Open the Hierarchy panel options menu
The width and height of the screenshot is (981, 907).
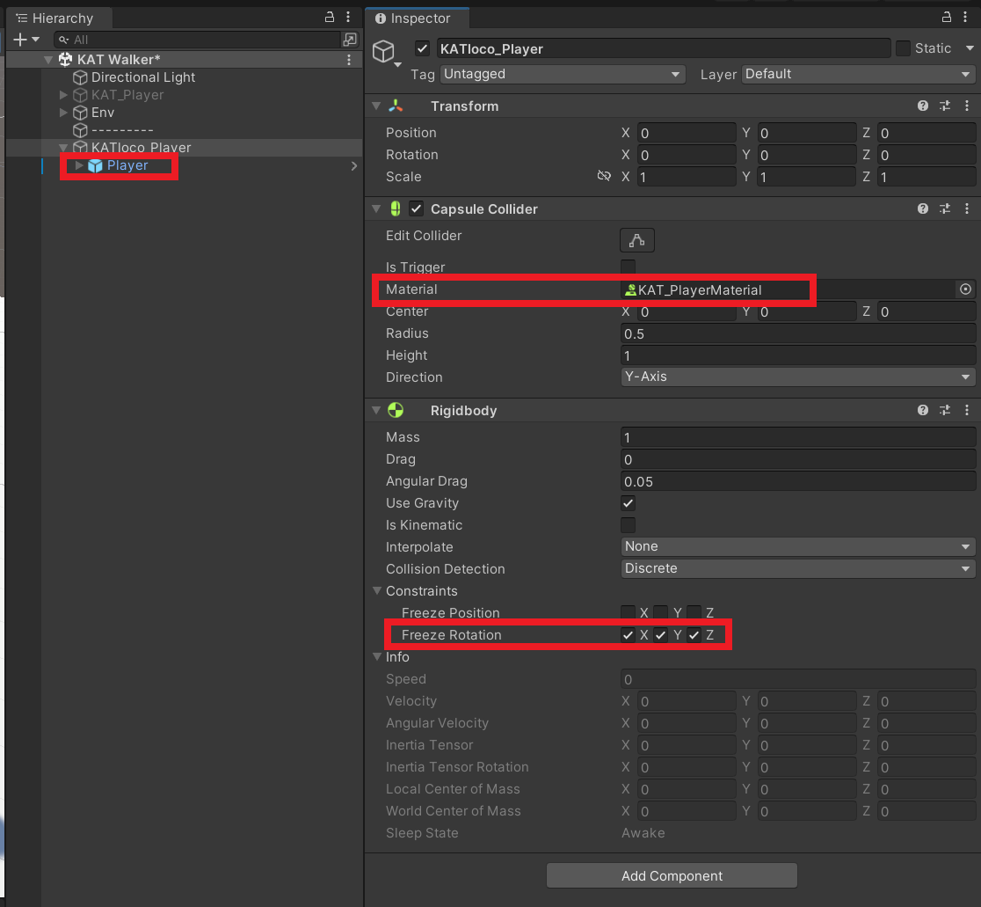(348, 17)
